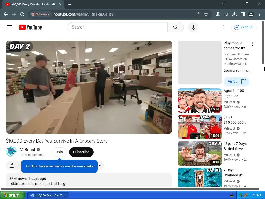Open Chrome Labs flask icon

click(218, 14)
